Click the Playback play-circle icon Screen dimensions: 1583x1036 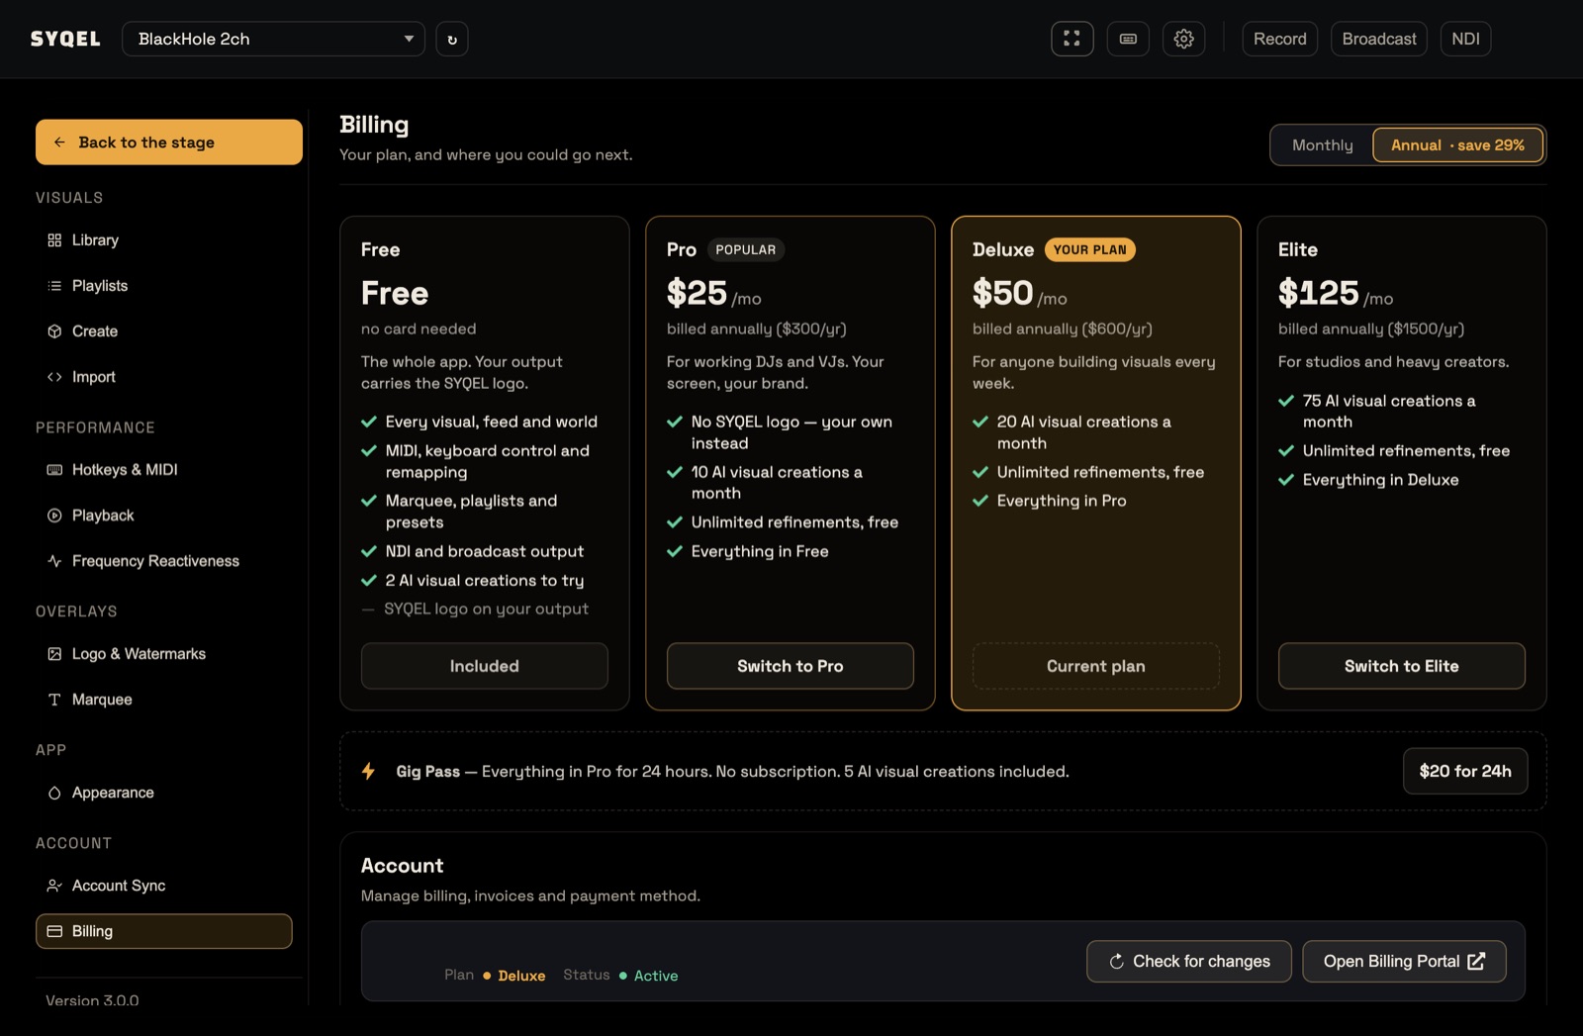(54, 516)
